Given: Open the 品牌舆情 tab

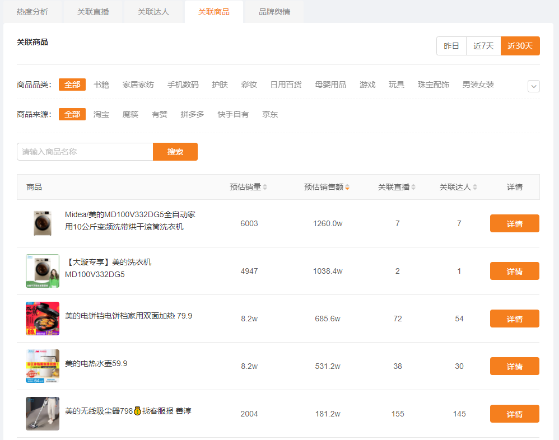Looking at the screenshot, I should tap(274, 12).
